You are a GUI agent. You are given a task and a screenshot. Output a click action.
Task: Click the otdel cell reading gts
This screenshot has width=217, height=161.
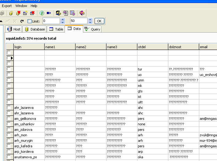pyautogui.click(x=153, y=91)
